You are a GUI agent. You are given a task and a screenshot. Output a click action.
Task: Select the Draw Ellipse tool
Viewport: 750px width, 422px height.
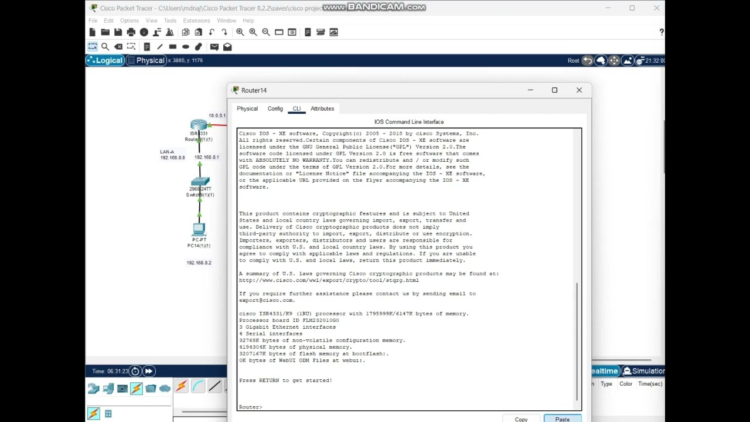[x=186, y=47]
